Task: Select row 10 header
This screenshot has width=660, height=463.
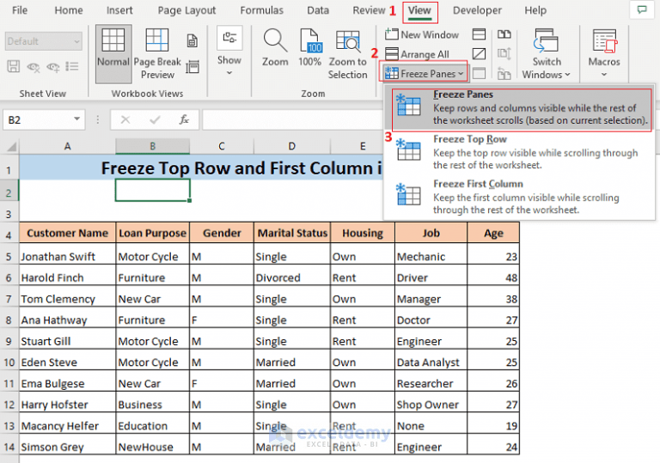Action: (9, 362)
